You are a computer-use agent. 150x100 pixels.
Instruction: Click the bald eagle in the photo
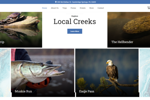tap(112, 70)
